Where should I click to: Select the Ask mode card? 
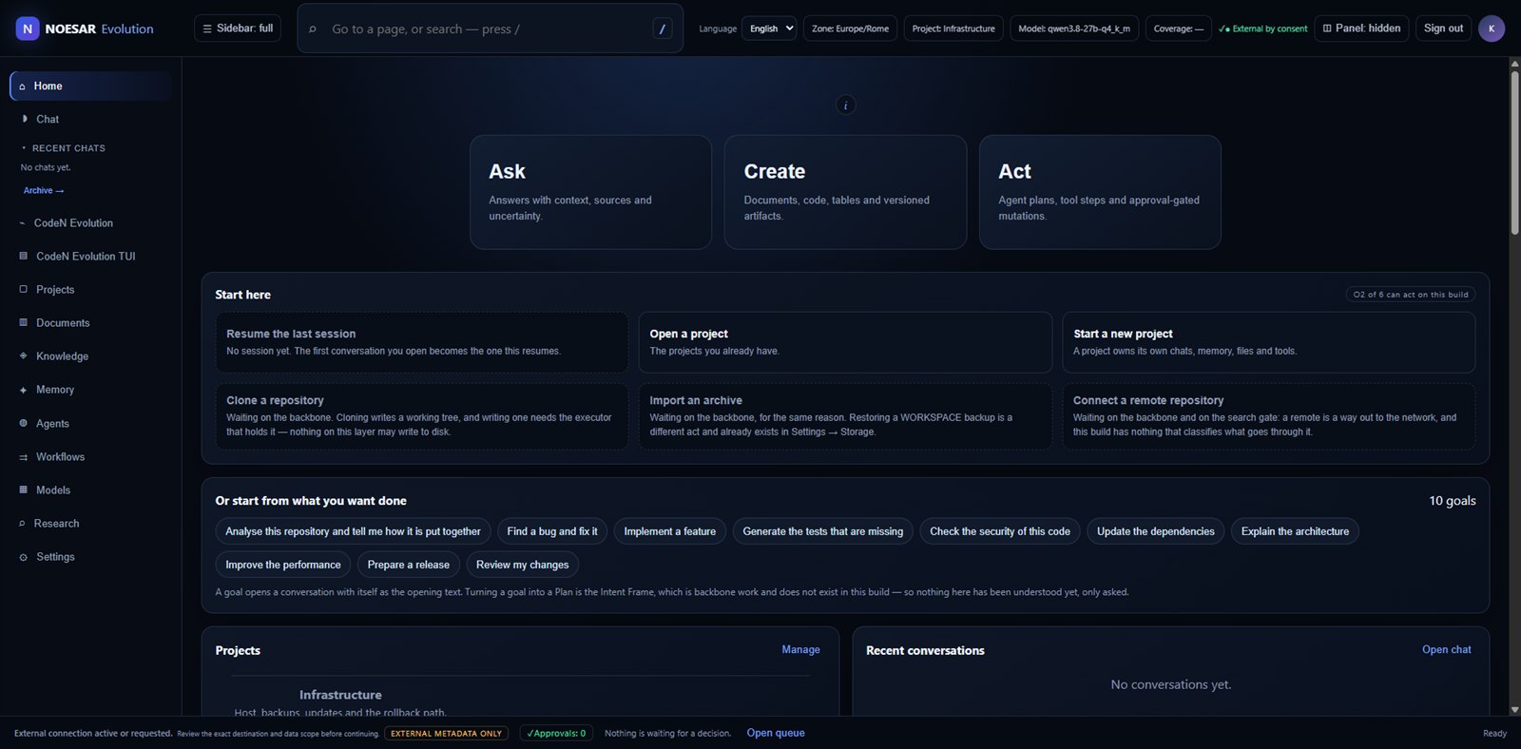tap(590, 192)
